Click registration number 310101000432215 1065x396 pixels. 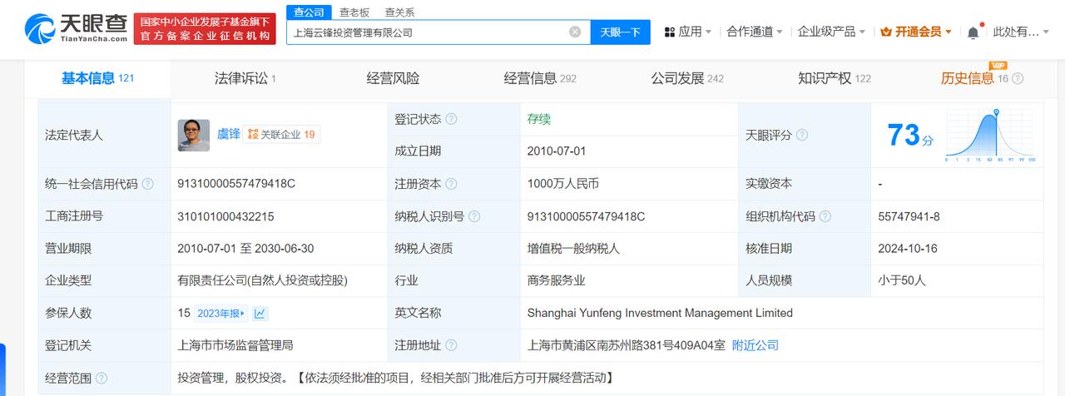point(225,216)
